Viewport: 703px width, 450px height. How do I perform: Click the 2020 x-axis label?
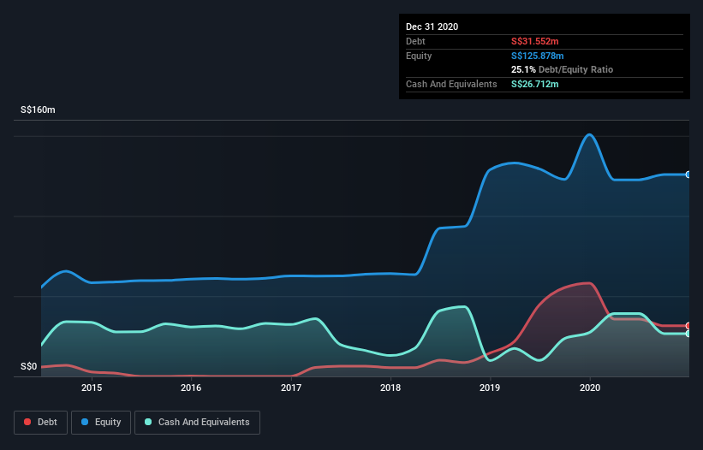[x=590, y=388]
